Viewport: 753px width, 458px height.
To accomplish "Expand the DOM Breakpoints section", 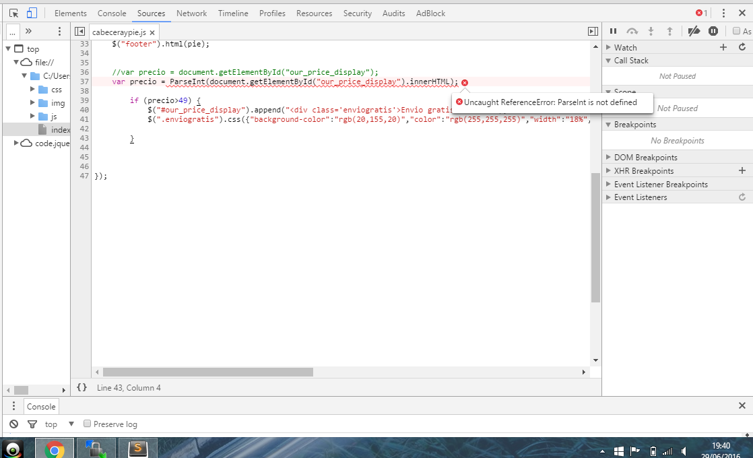I will 608,157.
